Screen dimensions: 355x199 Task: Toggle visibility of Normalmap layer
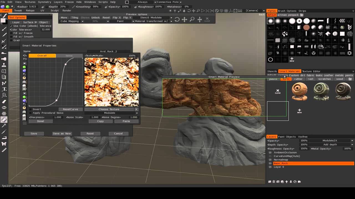click(x=270, y=160)
